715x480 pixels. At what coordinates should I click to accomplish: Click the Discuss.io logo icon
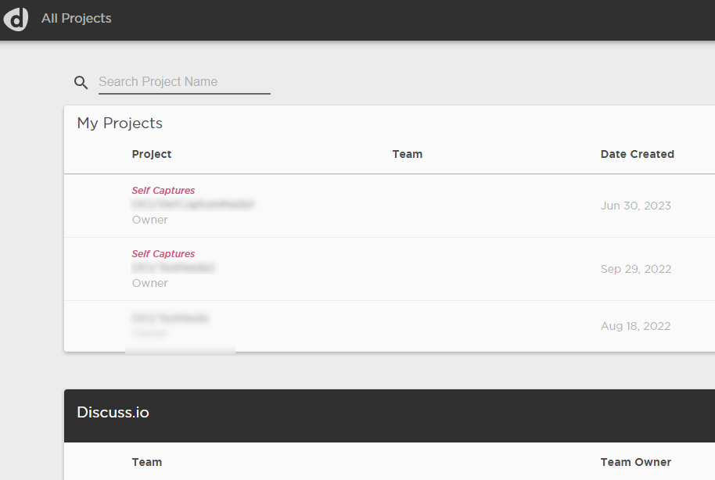[16, 19]
